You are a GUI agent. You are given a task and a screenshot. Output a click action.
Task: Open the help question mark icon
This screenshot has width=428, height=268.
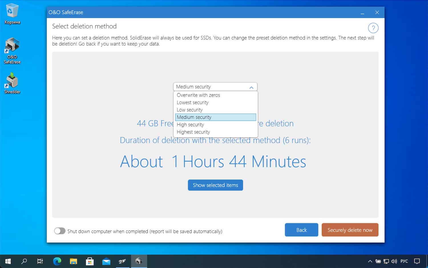point(373,28)
